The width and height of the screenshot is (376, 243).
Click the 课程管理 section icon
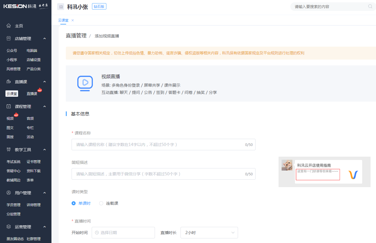coord(8,106)
